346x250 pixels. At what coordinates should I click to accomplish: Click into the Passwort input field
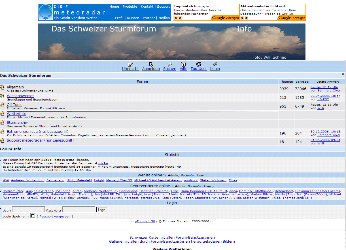coord(78,210)
